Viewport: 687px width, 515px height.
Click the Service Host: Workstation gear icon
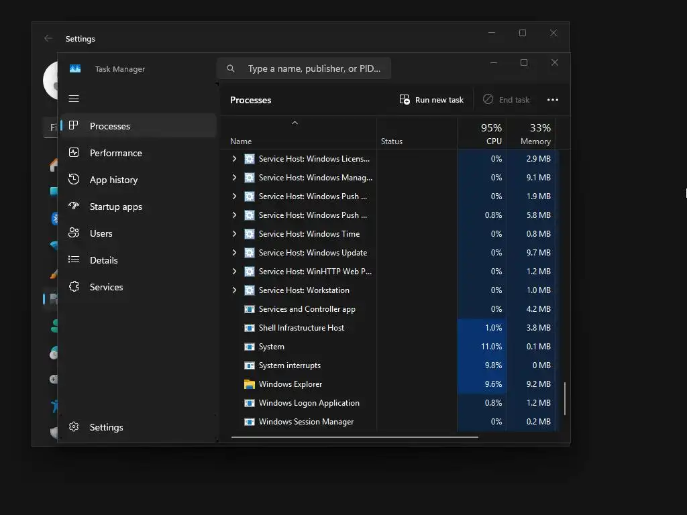pyautogui.click(x=250, y=290)
